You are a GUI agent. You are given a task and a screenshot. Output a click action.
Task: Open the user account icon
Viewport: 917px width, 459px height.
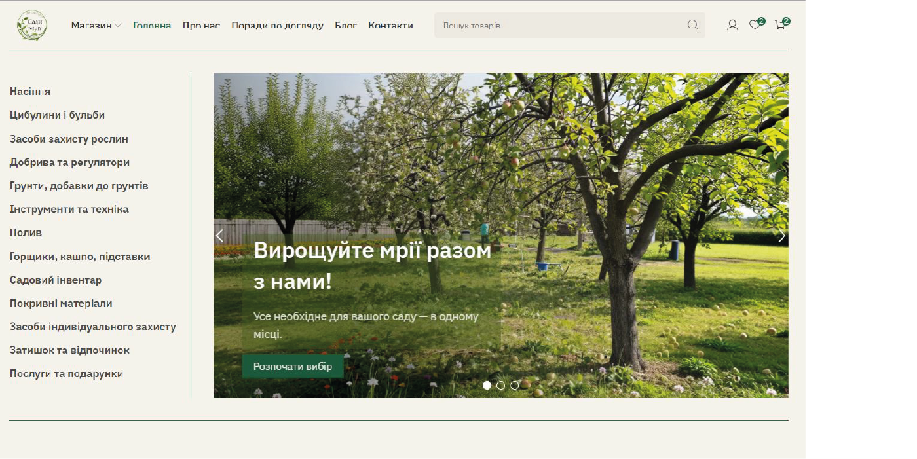[x=732, y=26]
